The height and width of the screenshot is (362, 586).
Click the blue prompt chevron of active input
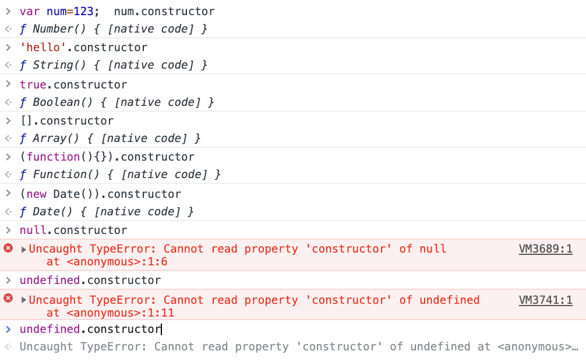8,329
